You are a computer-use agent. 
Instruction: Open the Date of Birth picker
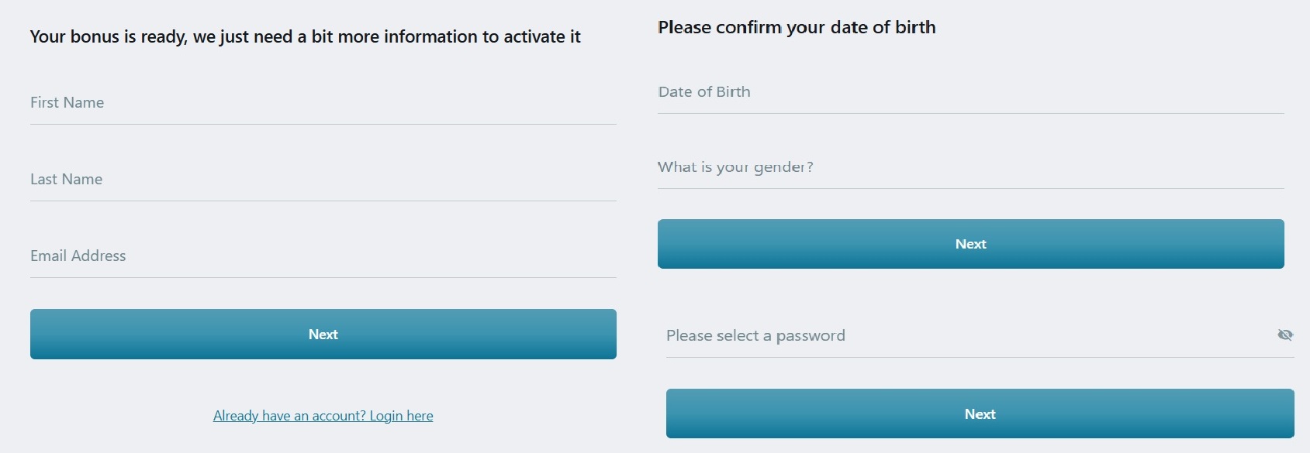(970, 92)
